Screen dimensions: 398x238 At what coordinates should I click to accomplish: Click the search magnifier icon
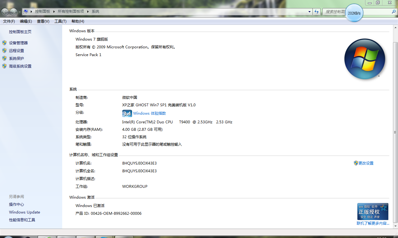[x=394, y=11]
